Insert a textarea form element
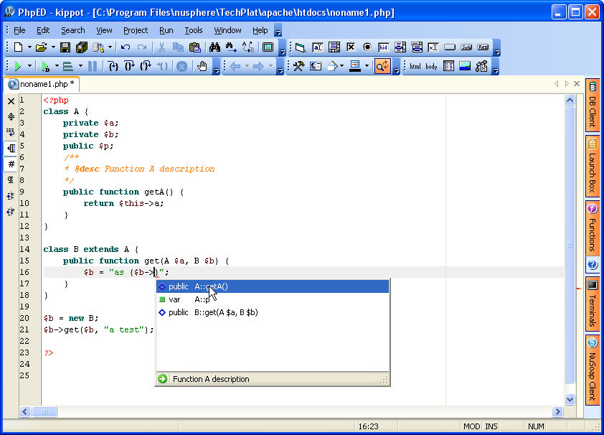Image resolution: width=604 pixels, height=435 pixels. [x=334, y=47]
